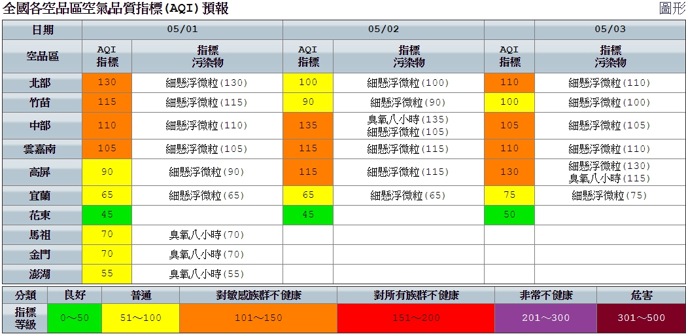686x334 pixels.
Task: Click 北部 05/01 pollutant 細懸浮微粒(130)
Action: click(207, 83)
